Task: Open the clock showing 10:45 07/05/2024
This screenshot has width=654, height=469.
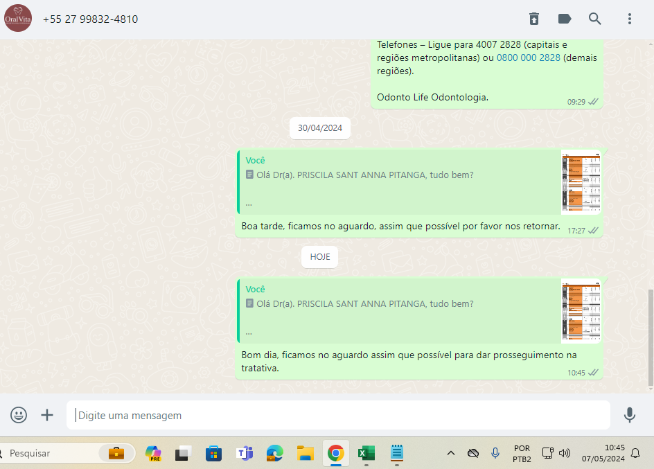Action: 603,453
